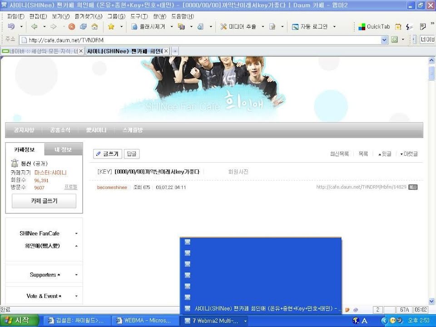Collapse the 희인애 sidebar section
This screenshot has width=436, height=327.
(x=76, y=246)
